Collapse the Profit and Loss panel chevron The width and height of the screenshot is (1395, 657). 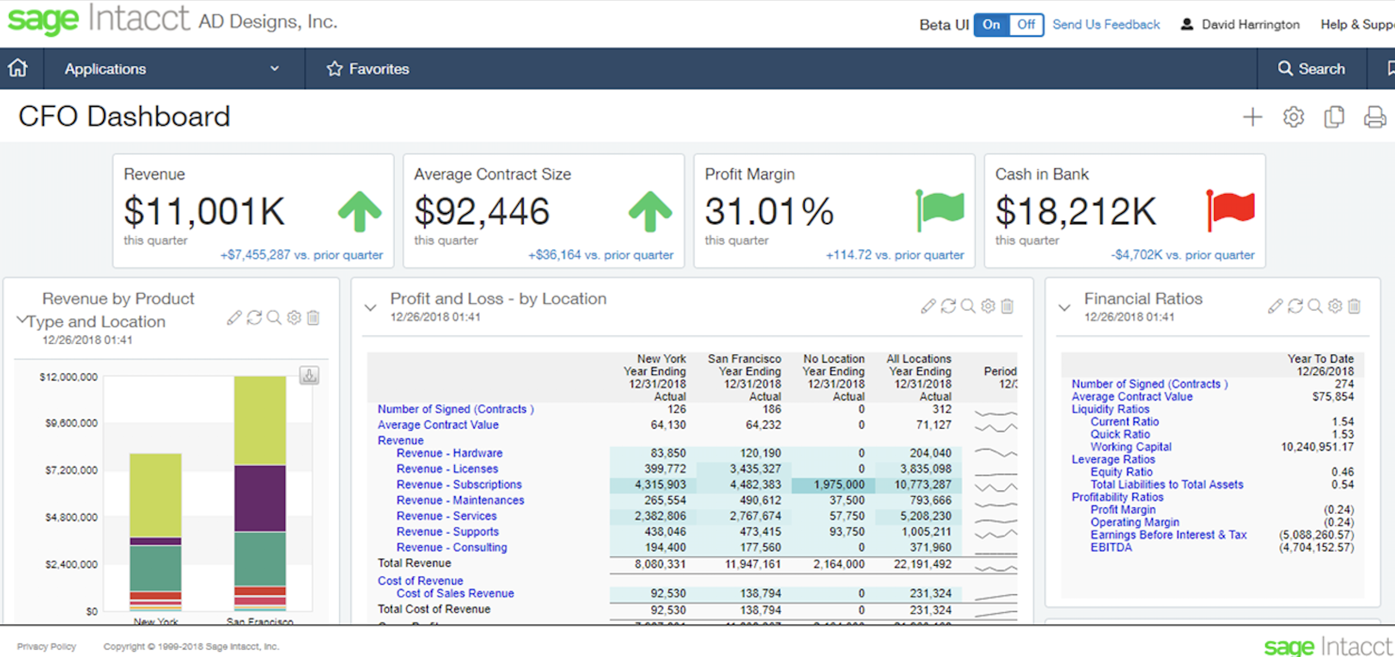tap(370, 307)
